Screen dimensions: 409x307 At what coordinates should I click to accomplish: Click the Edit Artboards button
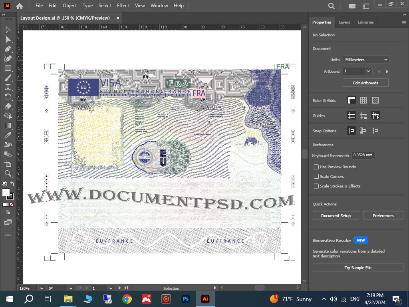[365, 83]
